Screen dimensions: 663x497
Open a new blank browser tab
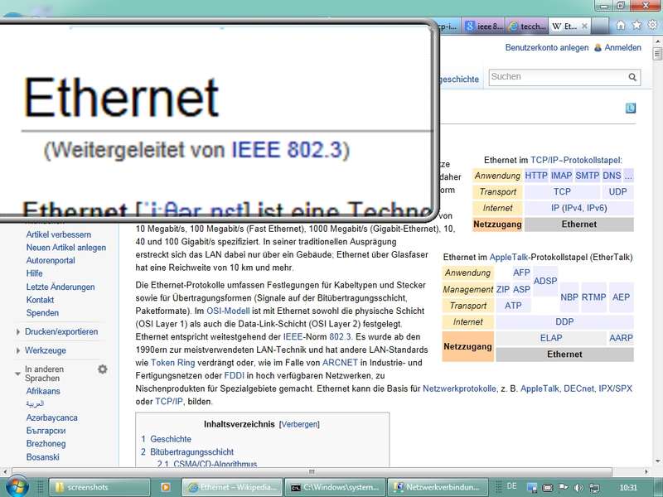pos(599,27)
